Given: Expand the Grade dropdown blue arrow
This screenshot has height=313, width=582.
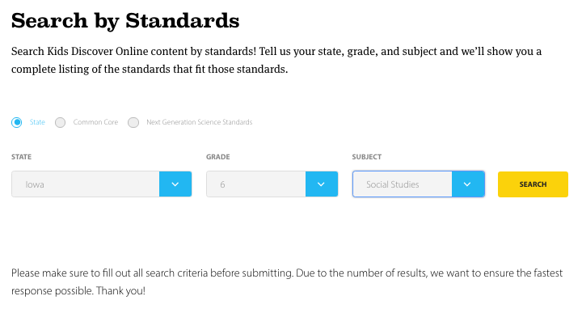Looking at the screenshot, I should click(322, 184).
